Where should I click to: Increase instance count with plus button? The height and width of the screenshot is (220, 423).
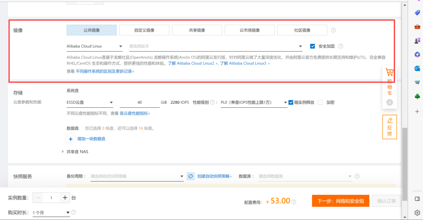(65, 198)
